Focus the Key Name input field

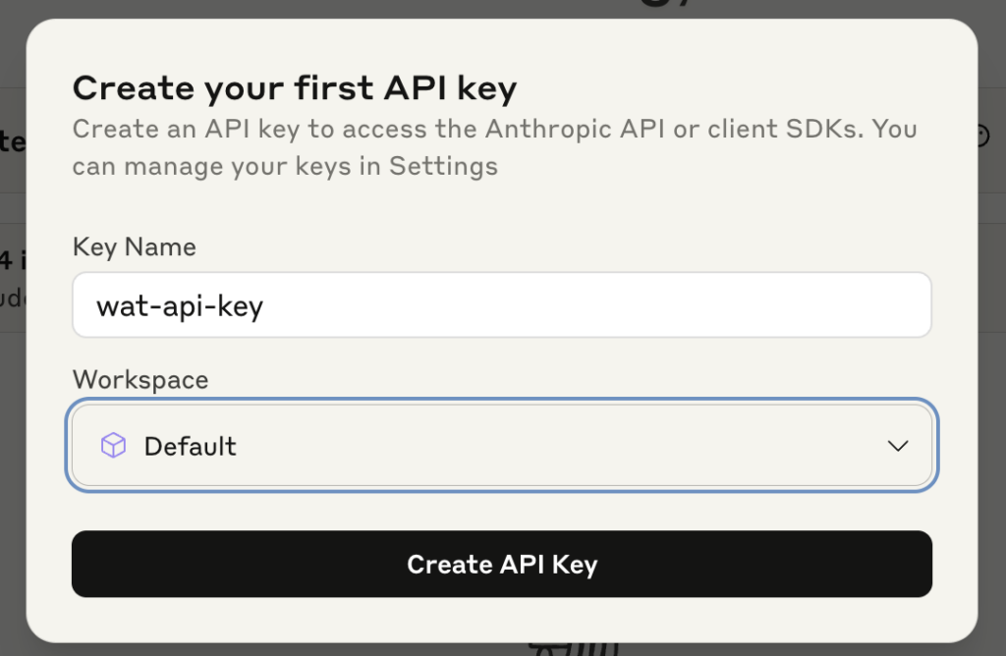589,305
